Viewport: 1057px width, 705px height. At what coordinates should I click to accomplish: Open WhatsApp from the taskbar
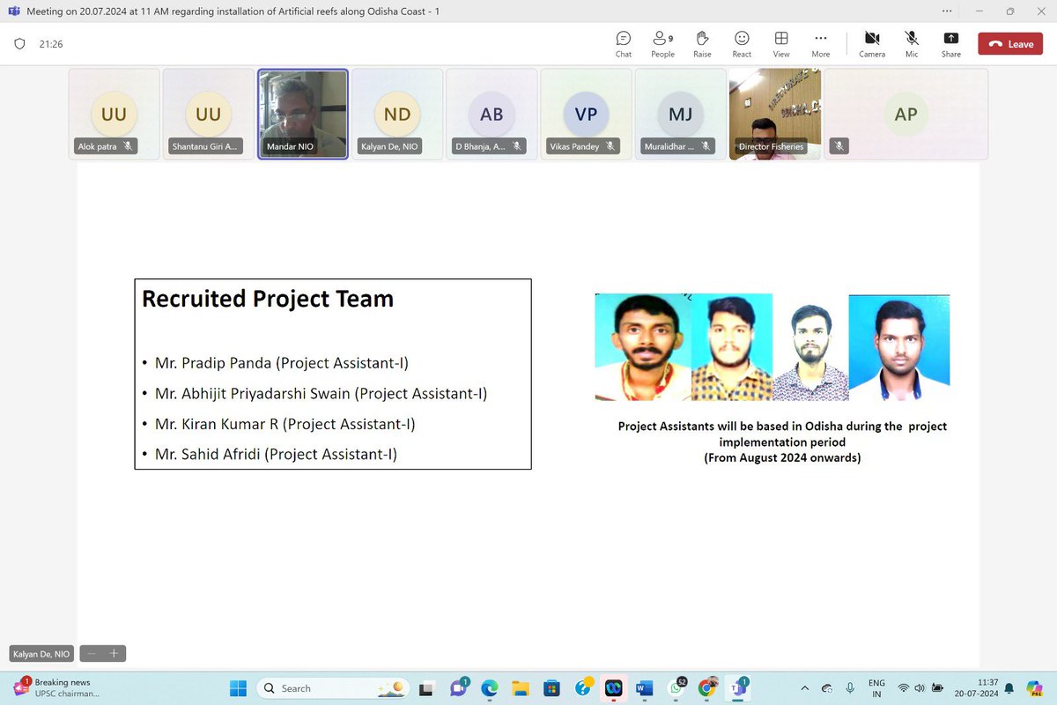coord(676,687)
